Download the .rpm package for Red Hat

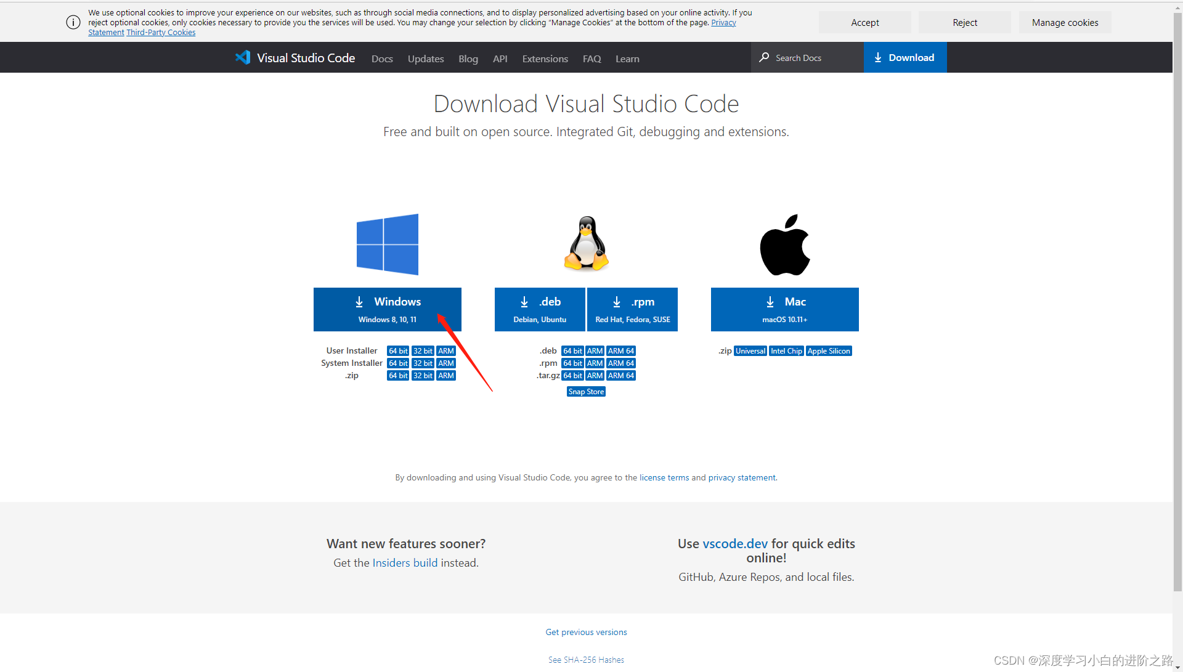(x=633, y=309)
